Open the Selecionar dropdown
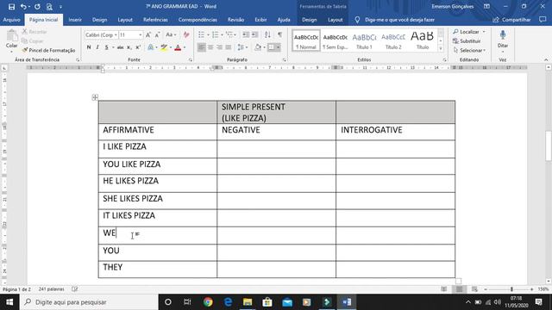The height and width of the screenshot is (310, 552). (x=469, y=50)
